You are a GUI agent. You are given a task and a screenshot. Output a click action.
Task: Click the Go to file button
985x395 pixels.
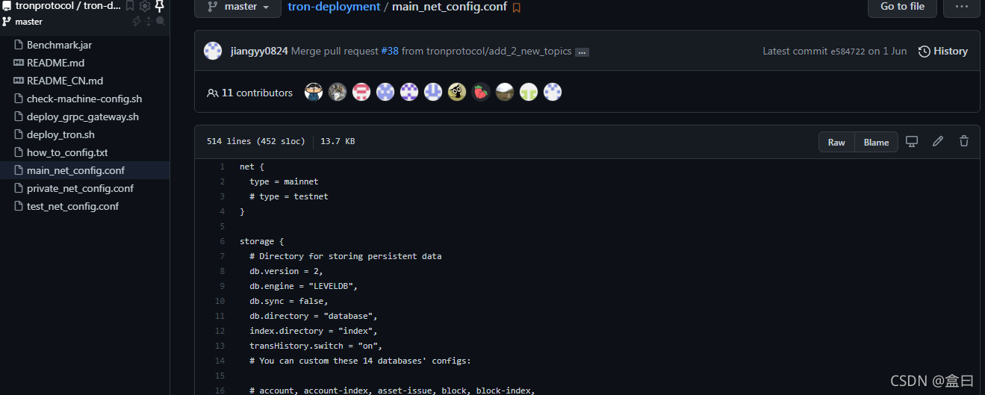[902, 7]
